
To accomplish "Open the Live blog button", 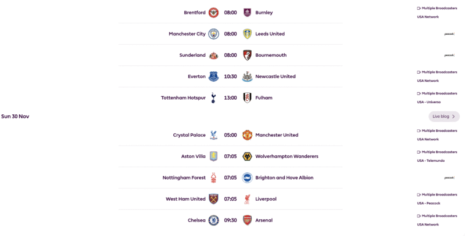I will click(444, 117).
